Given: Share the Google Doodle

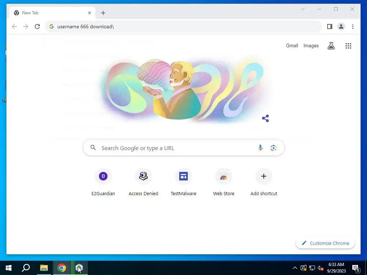Looking at the screenshot, I should [x=266, y=118].
